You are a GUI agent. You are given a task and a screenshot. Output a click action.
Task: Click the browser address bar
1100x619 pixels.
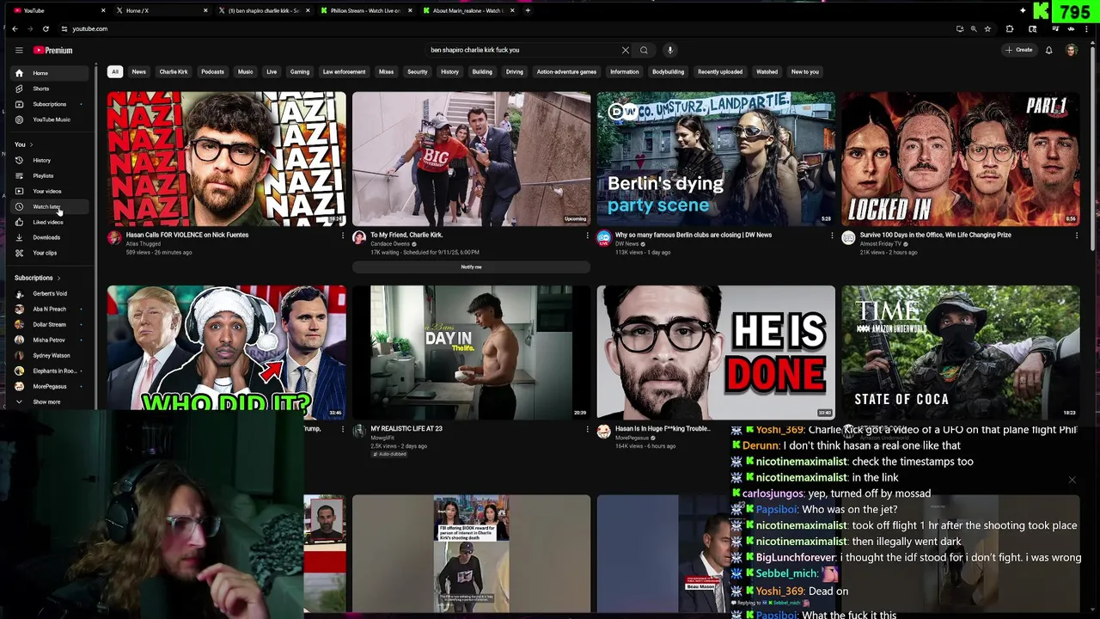coord(507,28)
